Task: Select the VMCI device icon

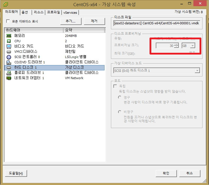Action: point(9,52)
